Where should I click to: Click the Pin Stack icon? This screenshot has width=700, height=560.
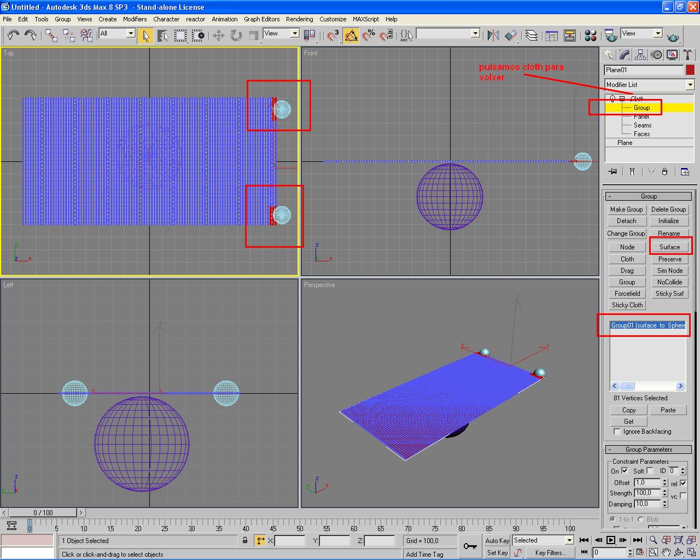[x=612, y=172]
